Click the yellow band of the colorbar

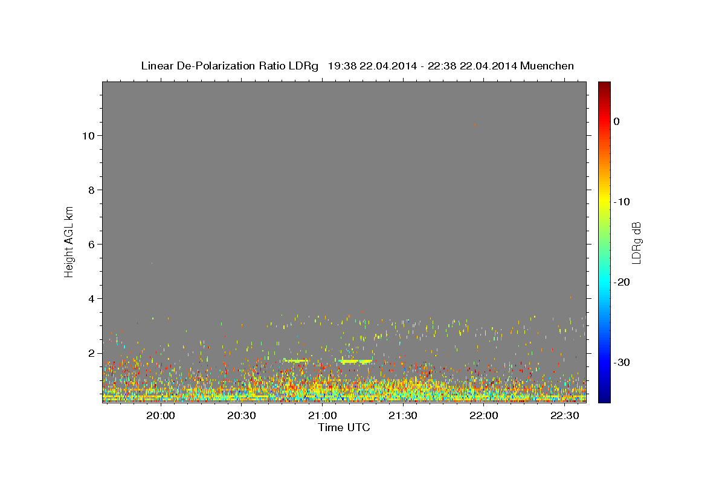(x=604, y=199)
